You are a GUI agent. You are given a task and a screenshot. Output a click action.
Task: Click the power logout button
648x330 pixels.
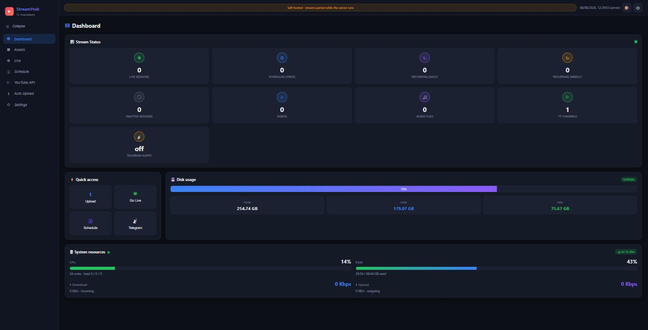[x=637, y=8]
